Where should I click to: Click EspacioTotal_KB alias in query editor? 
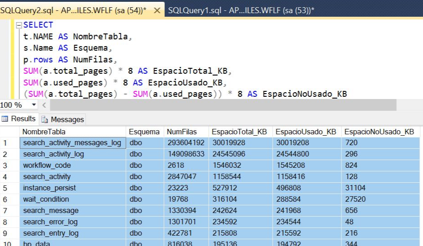pos(190,71)
